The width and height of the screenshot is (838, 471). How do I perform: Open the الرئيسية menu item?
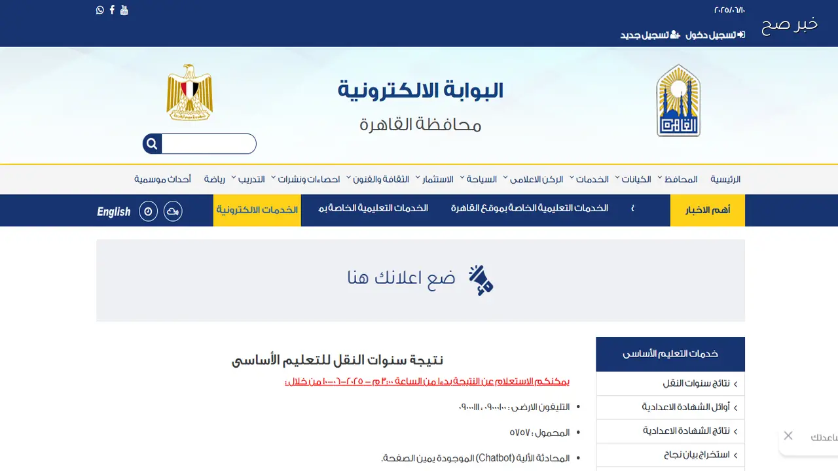coord(725,179)
